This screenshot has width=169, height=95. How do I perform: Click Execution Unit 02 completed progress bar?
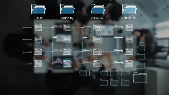118,38
